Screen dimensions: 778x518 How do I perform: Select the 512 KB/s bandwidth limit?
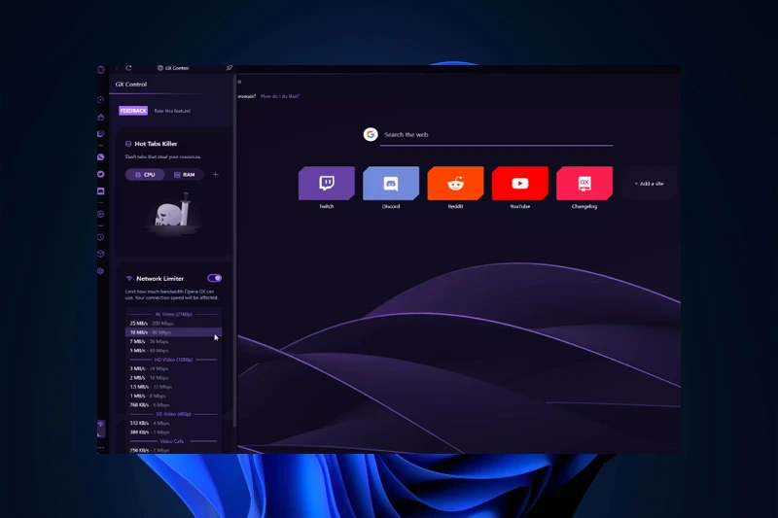pyautogui.click(x=174, y=424)
